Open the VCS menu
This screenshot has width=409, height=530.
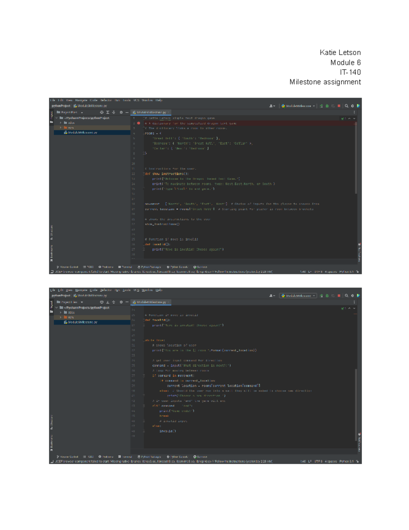tap(136, 100)
